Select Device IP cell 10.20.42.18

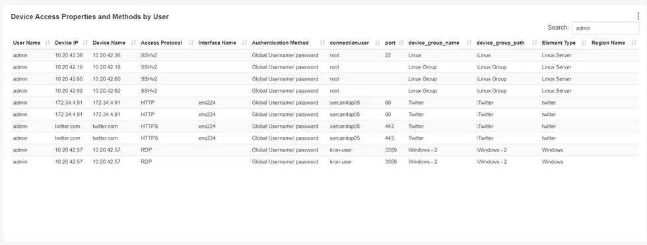pos(69,67)
